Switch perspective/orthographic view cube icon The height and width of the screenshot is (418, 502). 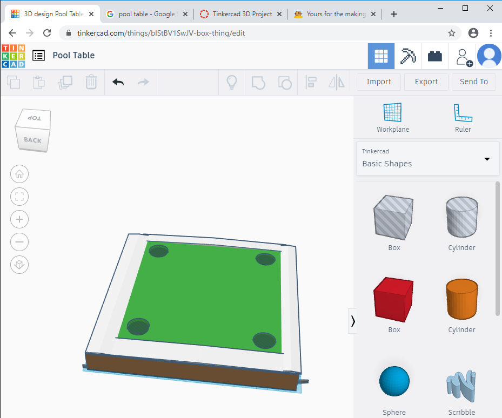coord(19,265)
